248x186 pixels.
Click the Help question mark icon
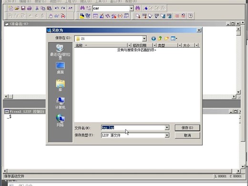pyautogui.click(x=190, y=16)
